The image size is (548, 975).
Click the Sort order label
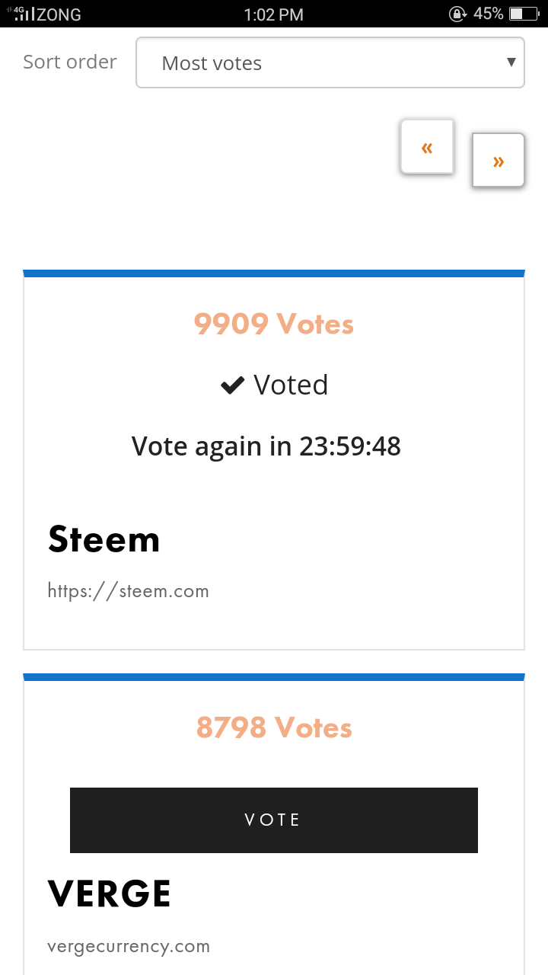coord(70,62)
